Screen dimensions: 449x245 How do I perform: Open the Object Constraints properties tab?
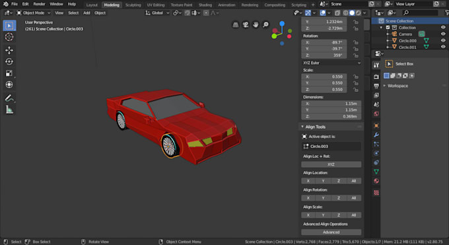(x=376, y=162)
